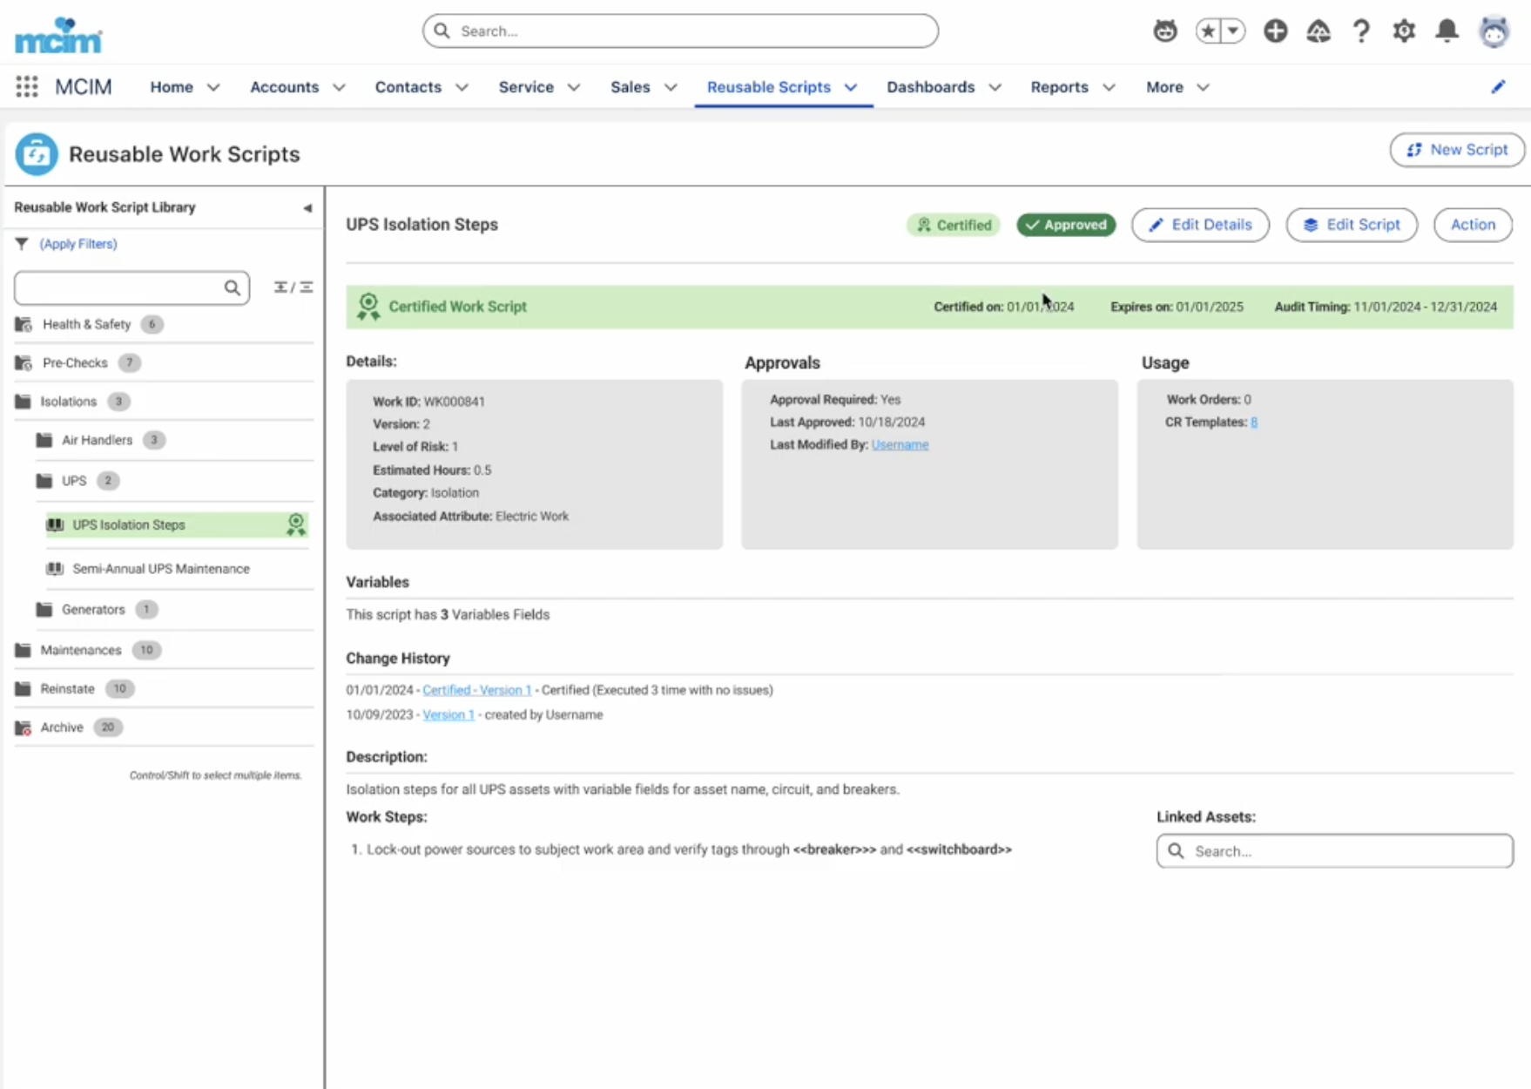Open the Contacts tab dropdown chevron
The image size is (1531, 1089).
tap(462, 87)
